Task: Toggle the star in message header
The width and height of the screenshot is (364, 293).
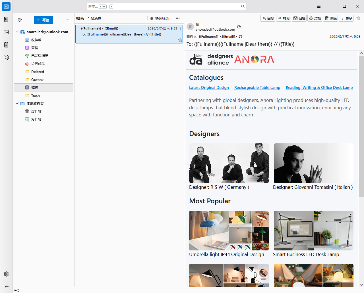Action: (x=358, y=18)
